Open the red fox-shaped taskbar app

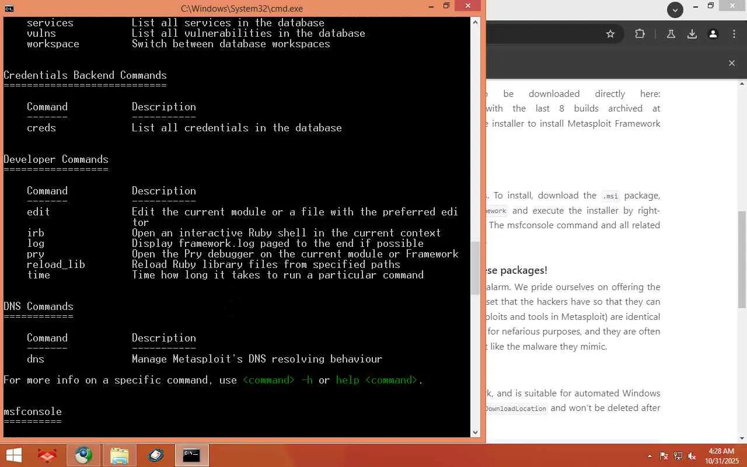(47, 455)
